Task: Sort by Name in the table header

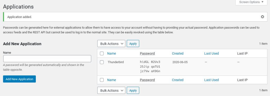Action: (x=112, y=53)
